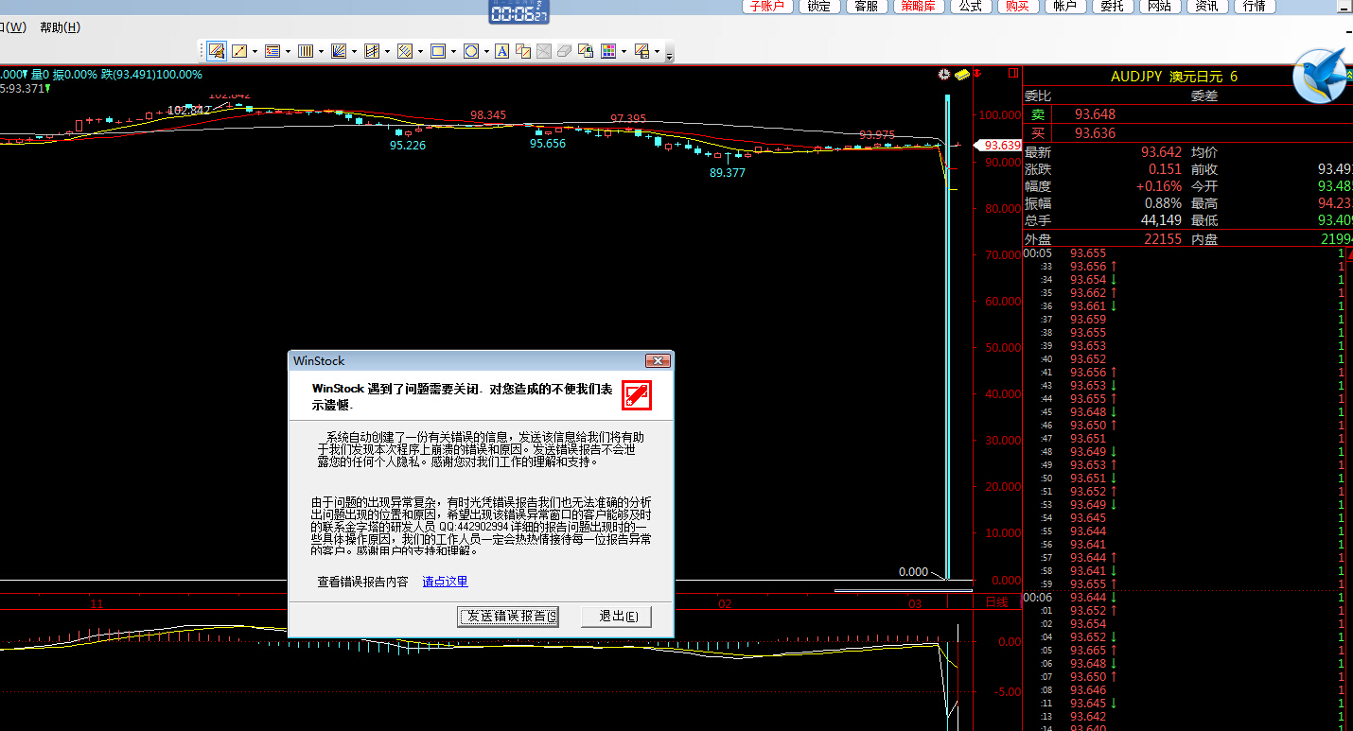Click the grayed delete drawing icon
Viewport: 1353px width, 731px height.
click(544, 51)
